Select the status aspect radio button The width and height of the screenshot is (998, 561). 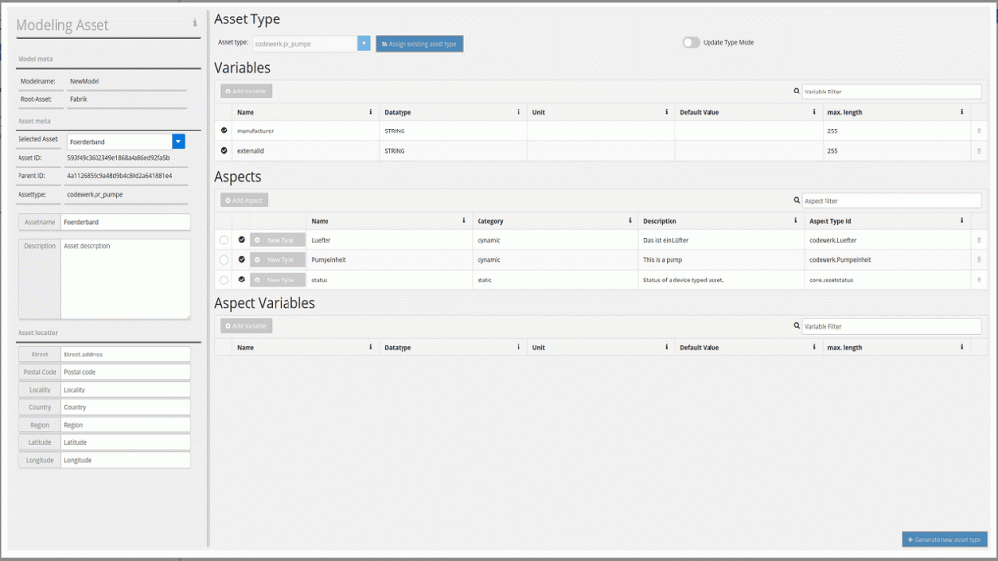tap(224, 280)
